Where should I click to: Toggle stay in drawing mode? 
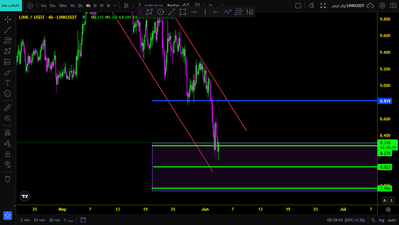point(8,143)
